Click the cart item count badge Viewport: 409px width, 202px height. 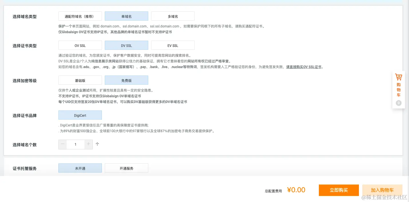click(399, 103)
